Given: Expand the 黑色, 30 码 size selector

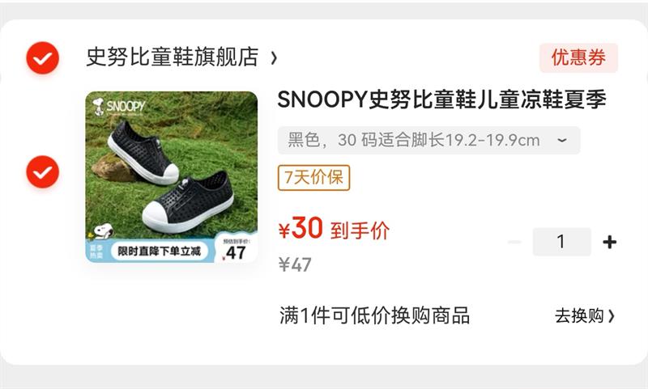Looking at the screenshot, I should [x=428, y=140].
